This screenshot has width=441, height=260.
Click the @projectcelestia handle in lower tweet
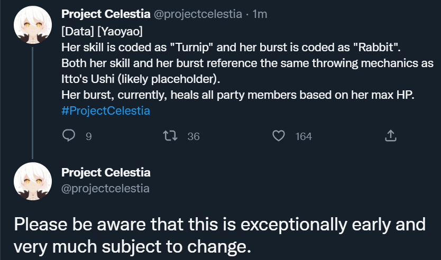coord(105,188)
